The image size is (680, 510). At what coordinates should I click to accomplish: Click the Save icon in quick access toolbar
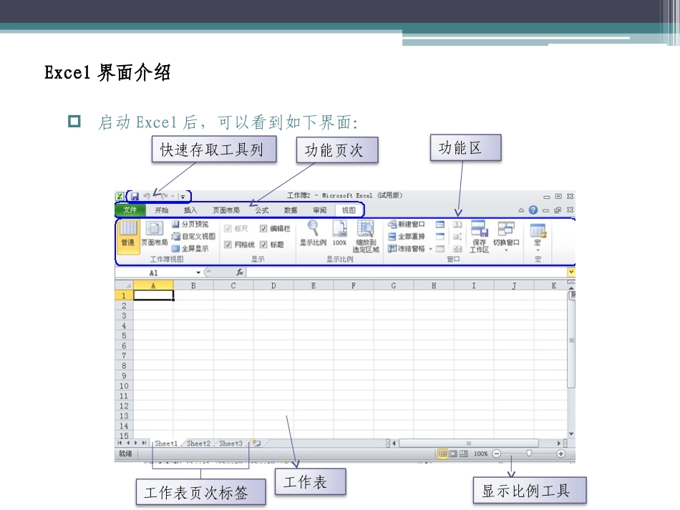pos(135,196)
